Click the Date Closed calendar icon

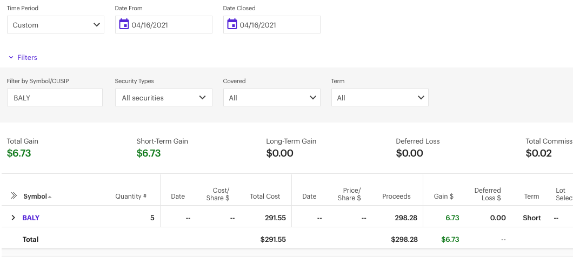point(232,24)
